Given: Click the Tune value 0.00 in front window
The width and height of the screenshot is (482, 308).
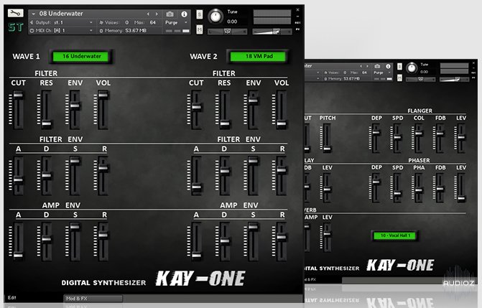Looking at the screenshot, I should [232, 22].
